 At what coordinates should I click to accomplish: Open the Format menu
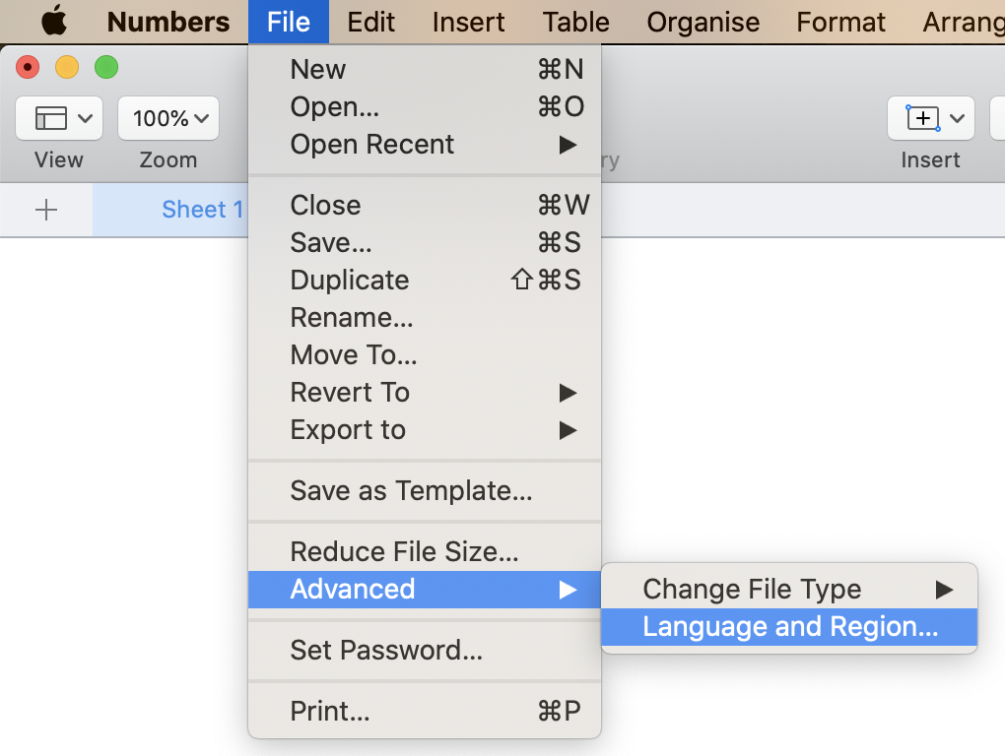coord(840,22)
